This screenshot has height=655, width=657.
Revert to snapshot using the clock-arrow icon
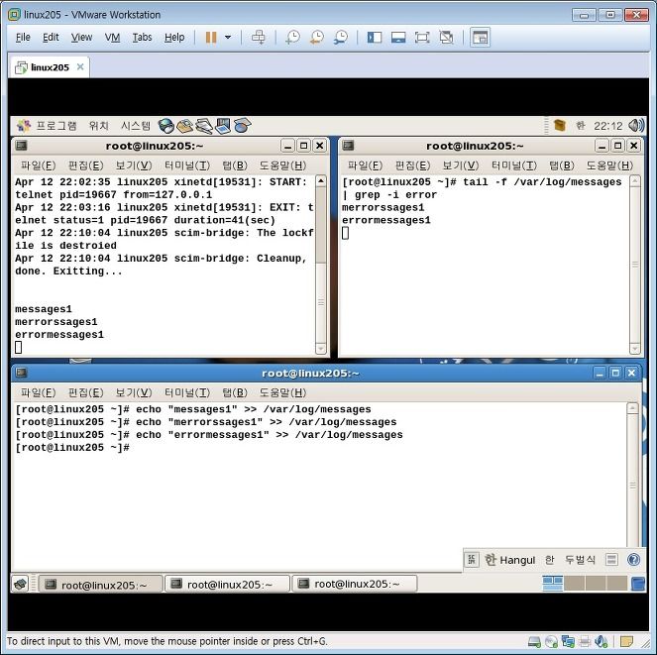click(317, 38)
